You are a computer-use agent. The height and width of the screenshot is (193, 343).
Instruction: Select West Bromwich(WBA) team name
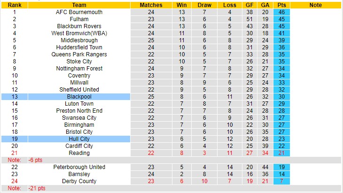point(79,33)
